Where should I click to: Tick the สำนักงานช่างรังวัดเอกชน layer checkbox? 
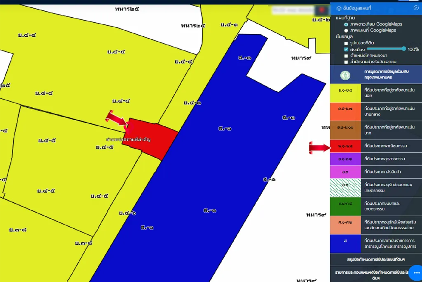pyautogui.click(x=346, y=62)
